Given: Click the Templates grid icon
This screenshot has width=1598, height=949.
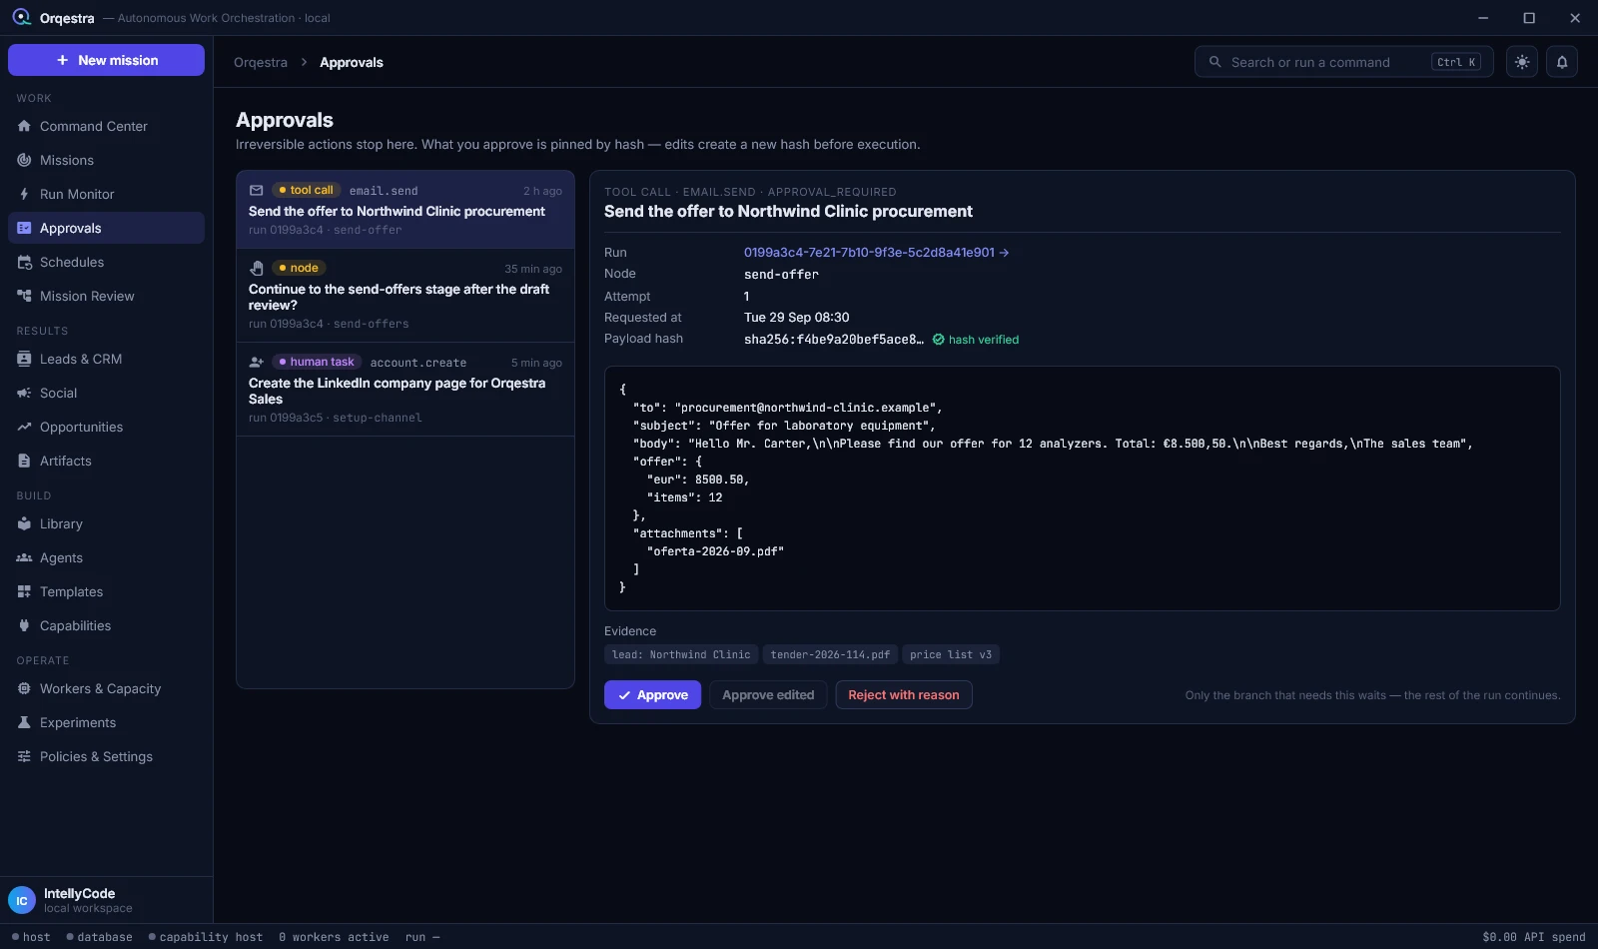Looking at the screenshot, I should tap(24, 591).
